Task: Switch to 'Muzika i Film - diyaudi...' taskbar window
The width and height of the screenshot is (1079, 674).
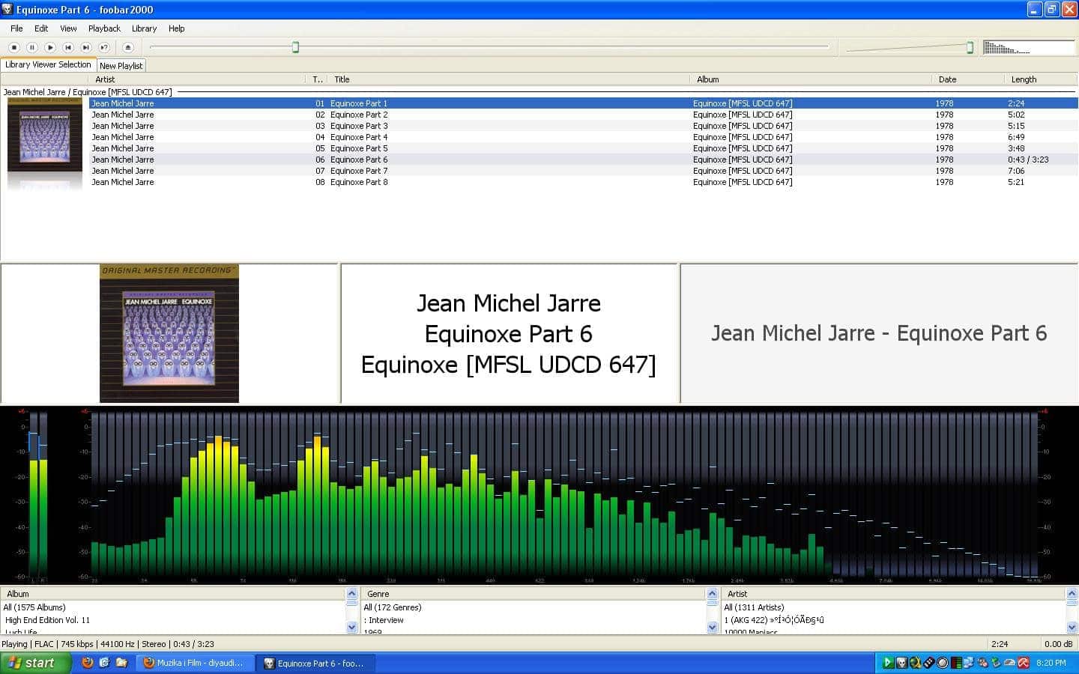Action: click(196, 663)
